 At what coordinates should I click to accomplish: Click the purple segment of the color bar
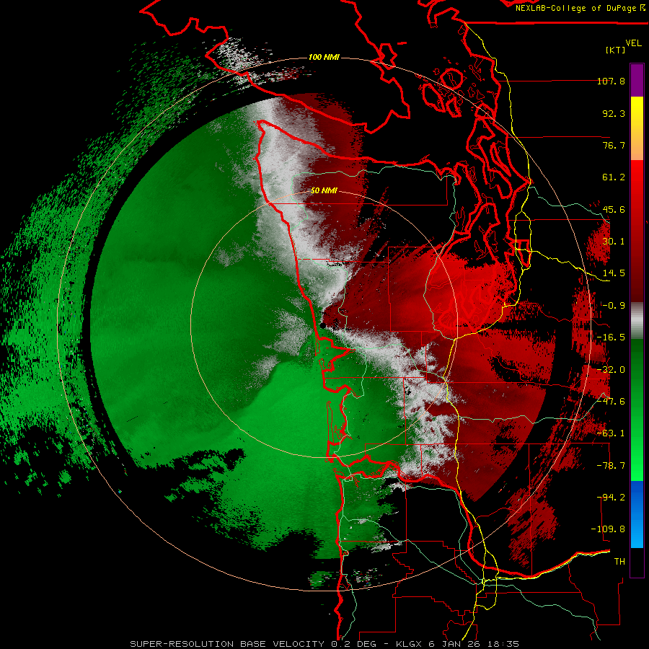tap(637, 80)
